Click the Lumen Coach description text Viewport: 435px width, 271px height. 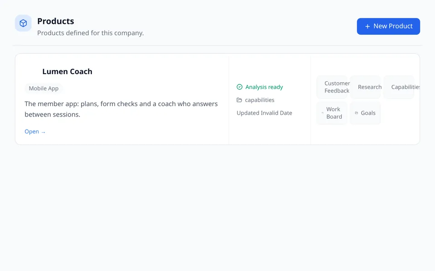[121, 109]
